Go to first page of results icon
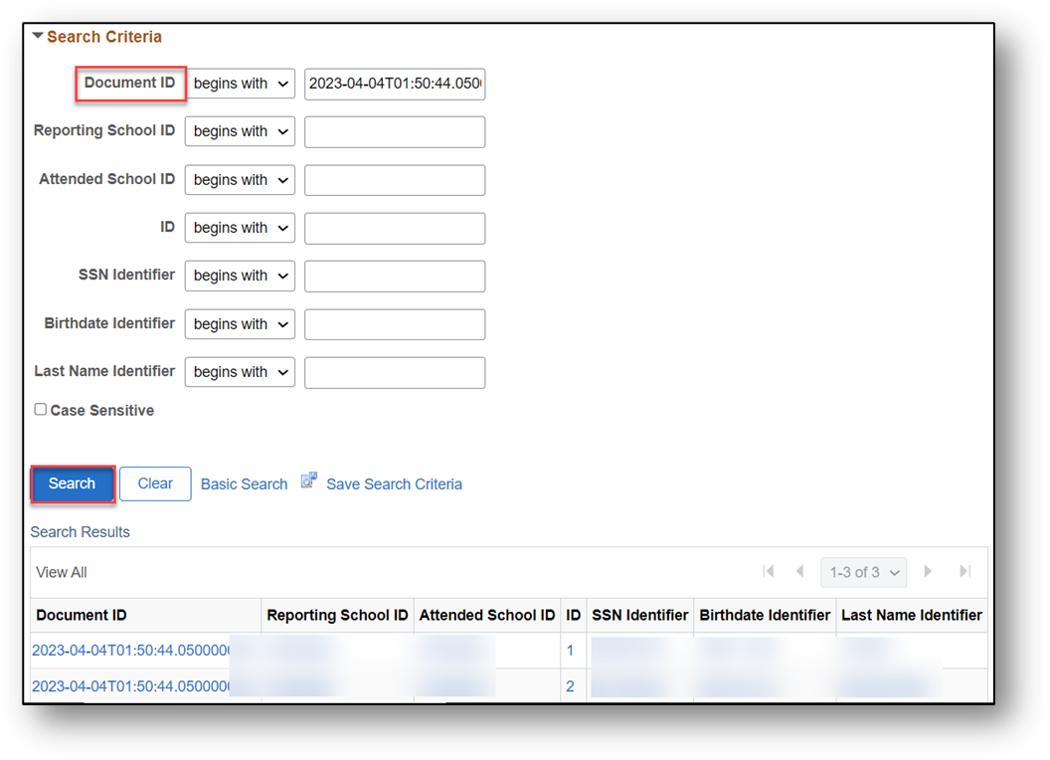This screenshot has height=760, width=1050. (x=768, y=572)
